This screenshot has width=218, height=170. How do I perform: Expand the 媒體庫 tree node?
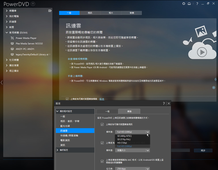pyautogui.click(x=7, y=11)
